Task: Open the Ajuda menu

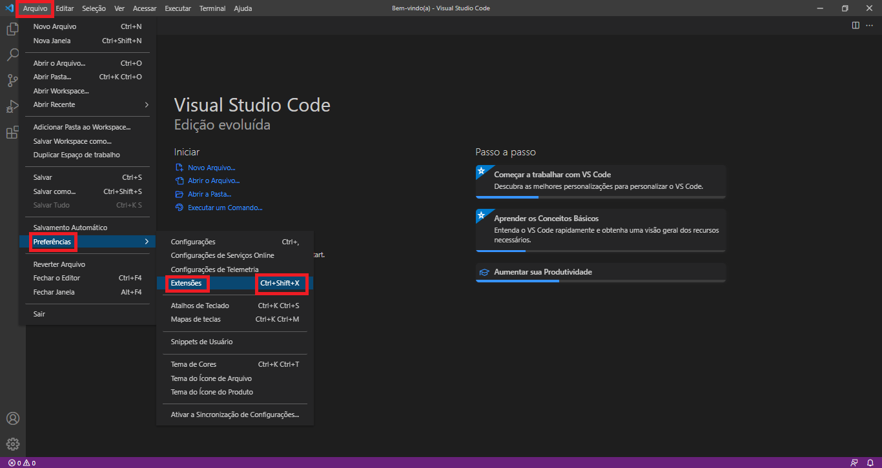Action: pos(243,8)
